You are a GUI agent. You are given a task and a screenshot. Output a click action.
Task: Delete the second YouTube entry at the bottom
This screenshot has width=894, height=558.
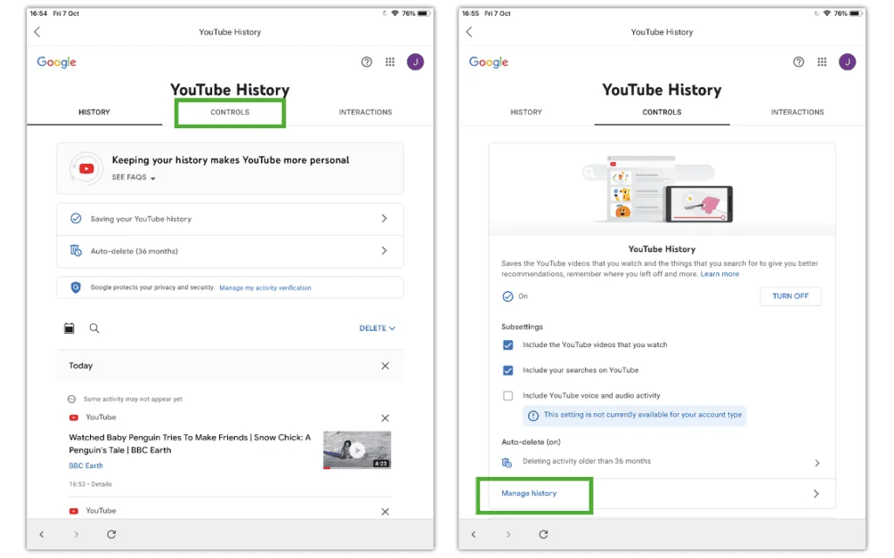click(385, 511)
